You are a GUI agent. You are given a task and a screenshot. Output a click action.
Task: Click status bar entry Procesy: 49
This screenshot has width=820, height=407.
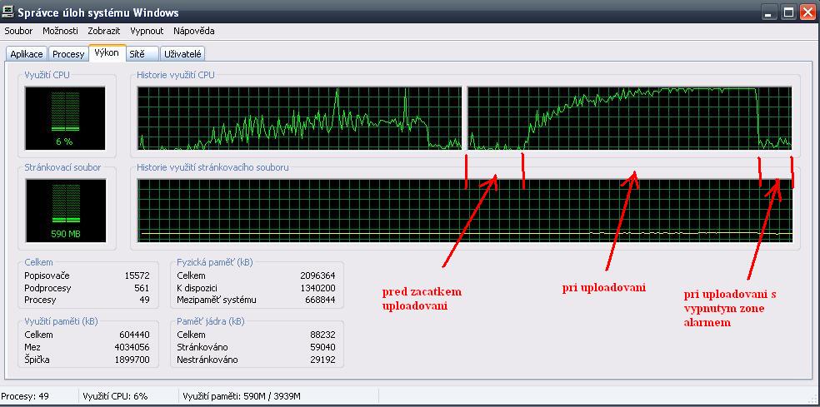pyautogui.click(x=25, y=396)
